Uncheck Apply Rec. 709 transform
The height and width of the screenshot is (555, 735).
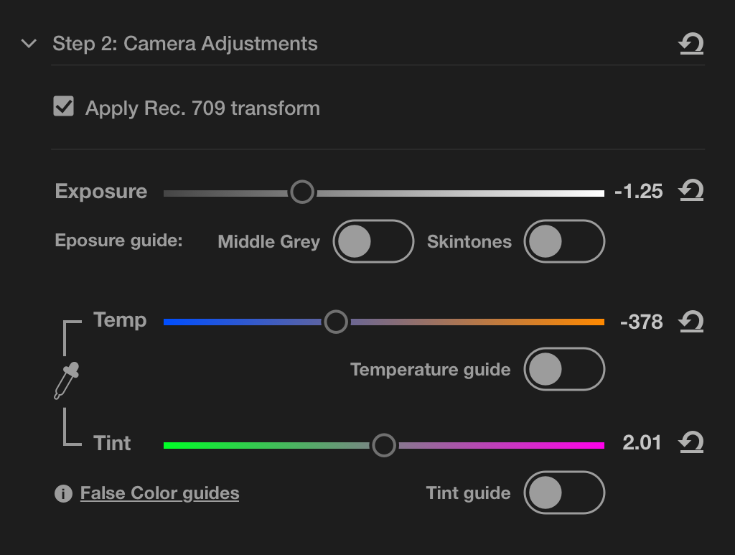(63, 107)
